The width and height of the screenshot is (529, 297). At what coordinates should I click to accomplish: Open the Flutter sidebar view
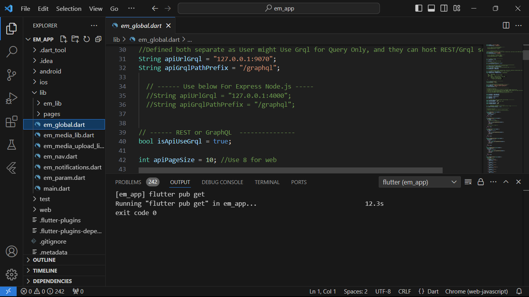[x=12, y=168]
